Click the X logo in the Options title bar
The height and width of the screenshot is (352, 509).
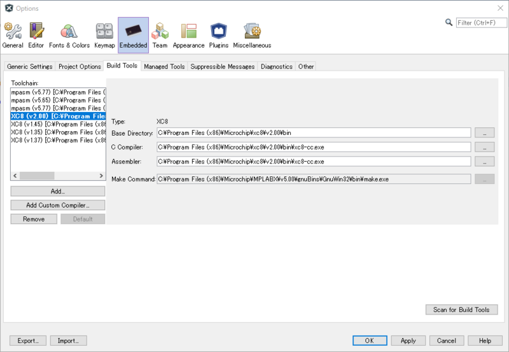[9, 8]
